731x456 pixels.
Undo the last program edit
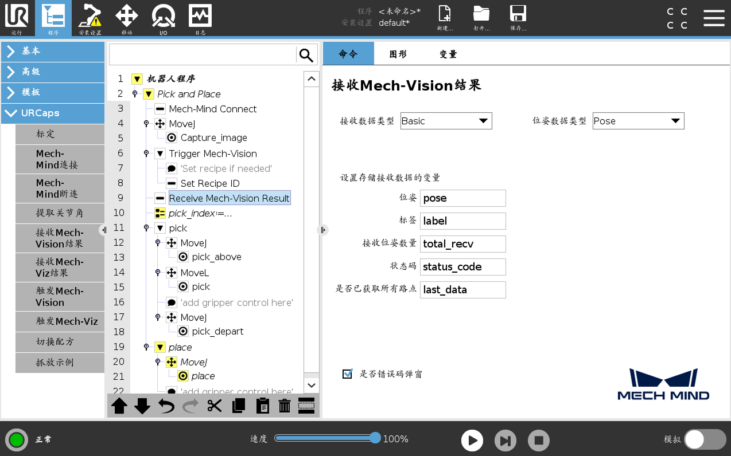coord(166,406)
